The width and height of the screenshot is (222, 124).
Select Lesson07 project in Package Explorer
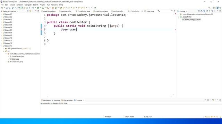pos(8,30)
